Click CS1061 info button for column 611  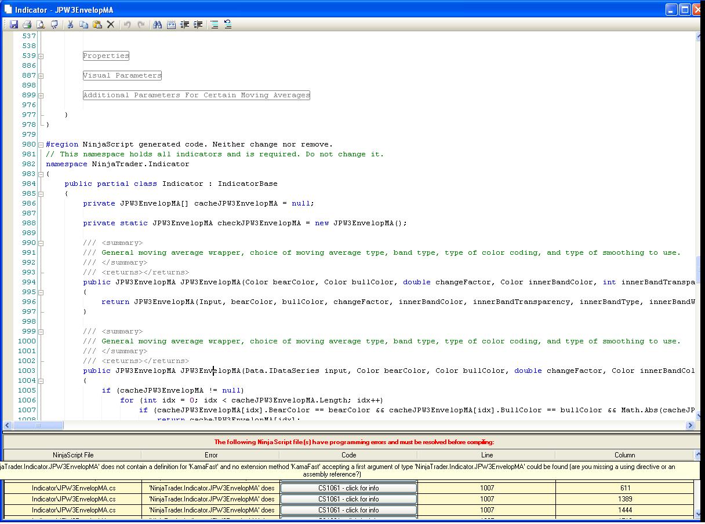tap(348, 488)
